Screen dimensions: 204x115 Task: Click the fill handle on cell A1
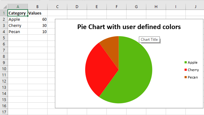(x=27, y=16)
